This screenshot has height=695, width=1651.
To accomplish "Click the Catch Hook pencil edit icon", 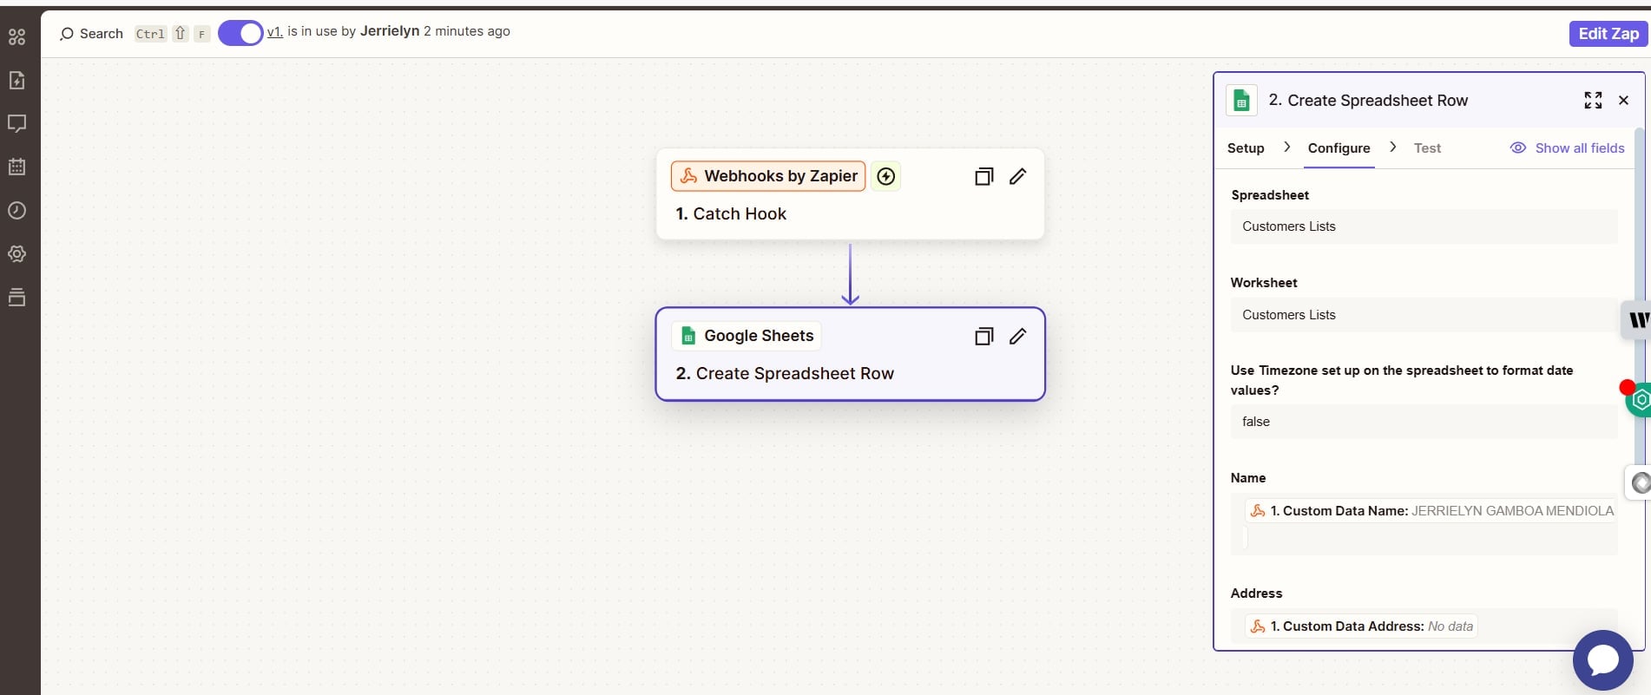I will pyautogui.click(x=1017, y=176).
